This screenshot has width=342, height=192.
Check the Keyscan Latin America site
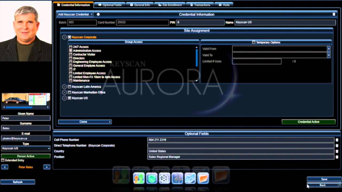[x=69, y=87]
